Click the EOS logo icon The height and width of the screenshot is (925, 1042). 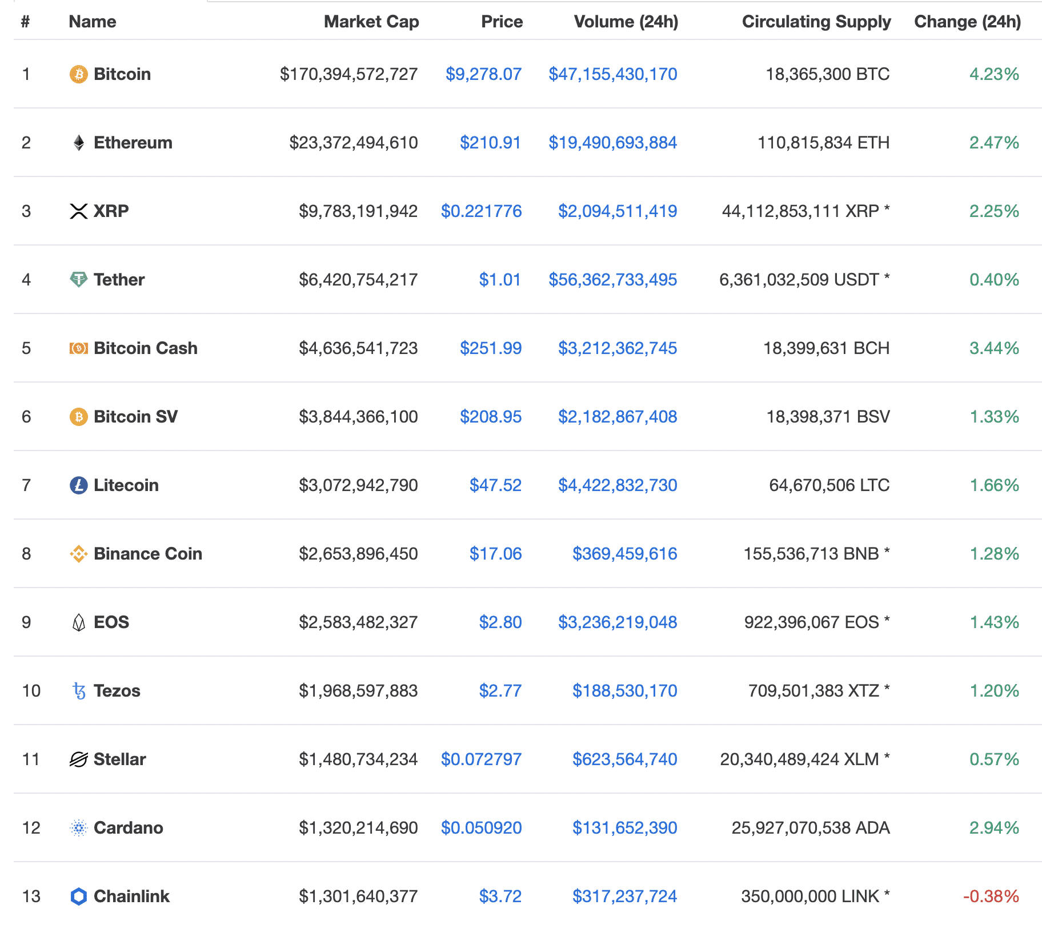[x=79, y=622]
